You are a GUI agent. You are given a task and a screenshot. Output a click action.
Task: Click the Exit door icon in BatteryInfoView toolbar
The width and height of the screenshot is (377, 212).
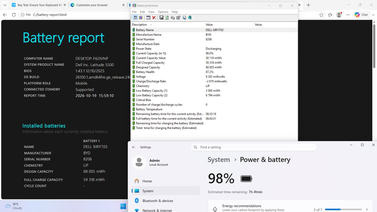(190, 18)
